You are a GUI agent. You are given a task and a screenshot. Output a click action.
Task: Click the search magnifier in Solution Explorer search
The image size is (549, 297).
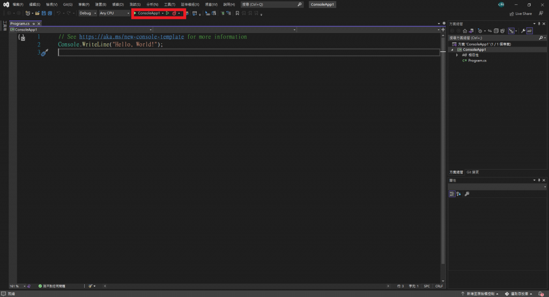coord(541,38)
